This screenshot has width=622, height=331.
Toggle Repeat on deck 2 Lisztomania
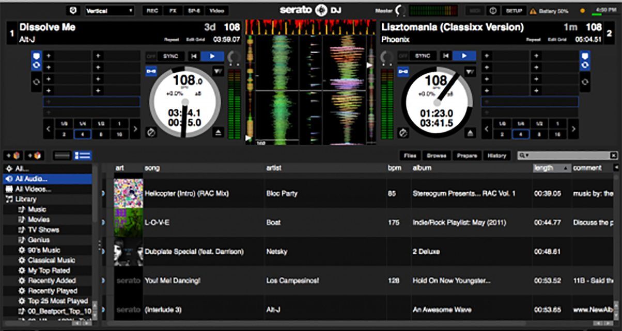[534, 39]
